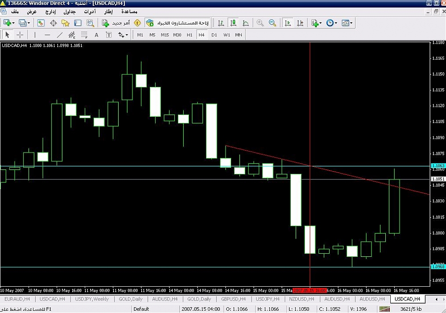The image size is (446, 313).
Task: Click the Periods clock icon
Action: coord(330,23)
